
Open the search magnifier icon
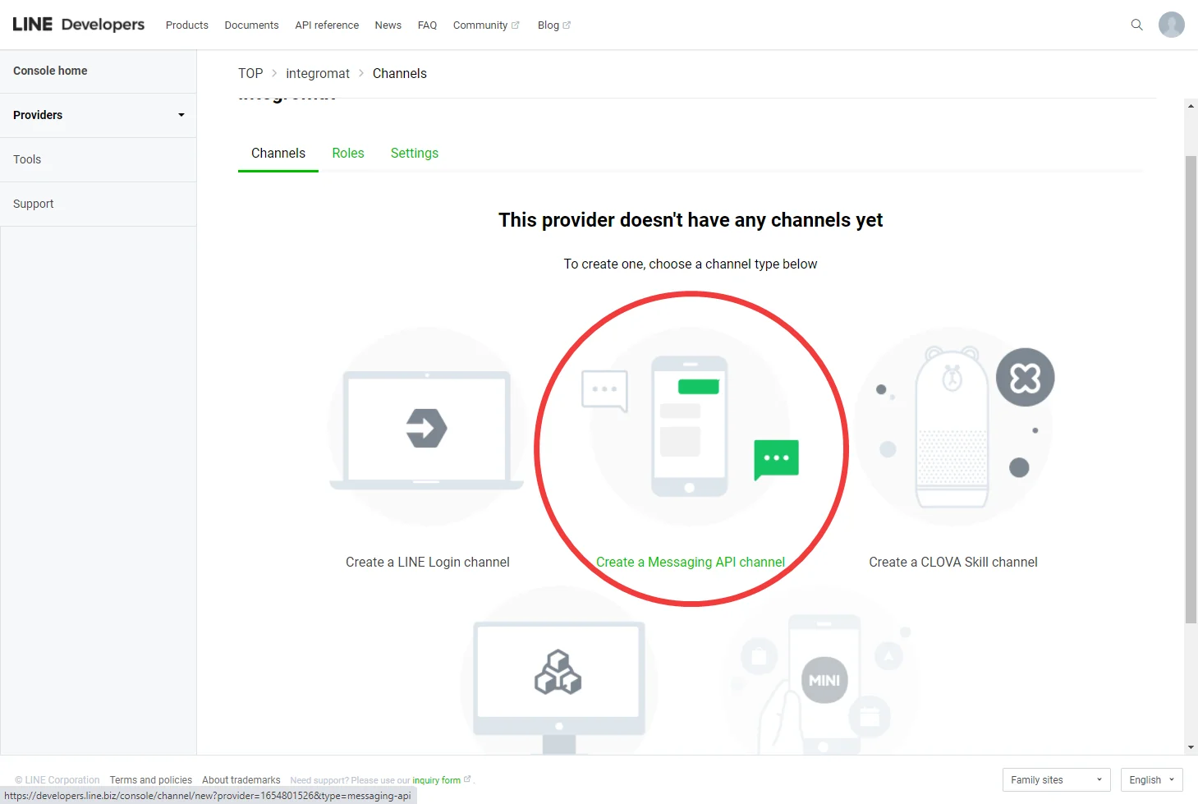pos(1136,25)
